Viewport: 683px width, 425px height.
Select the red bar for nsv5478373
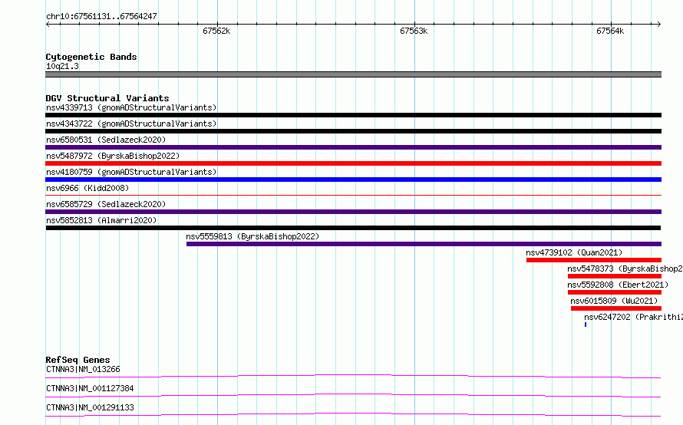pyautogui.click(x=615, y=276)
